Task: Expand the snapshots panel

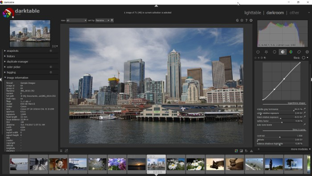Action: point(12,51)
